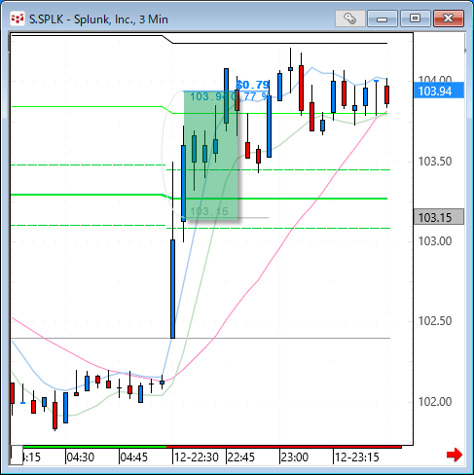
Task: Click the 102.50 price axis label
Action: [x=435, y=321]
